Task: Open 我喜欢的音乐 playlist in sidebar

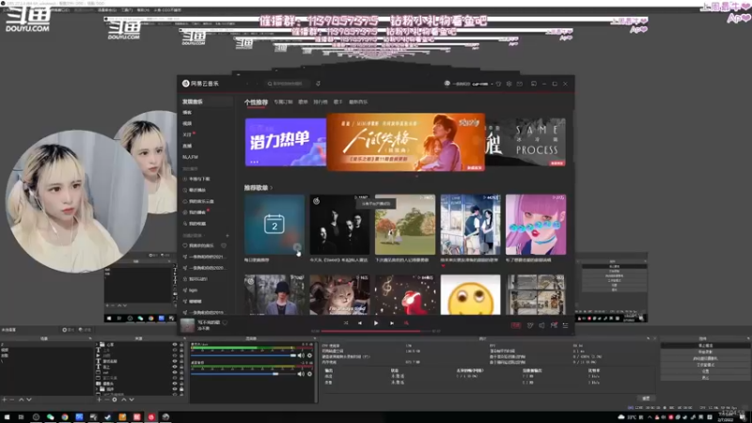Action: click(x=201, y=245)
